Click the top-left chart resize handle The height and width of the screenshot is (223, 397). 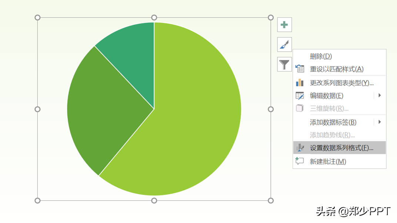tap(37, 17)
